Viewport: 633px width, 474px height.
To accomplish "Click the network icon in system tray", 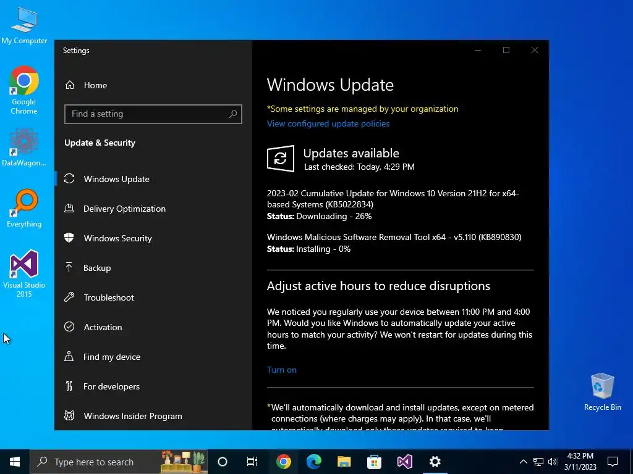I will click(x=538, y=462).
